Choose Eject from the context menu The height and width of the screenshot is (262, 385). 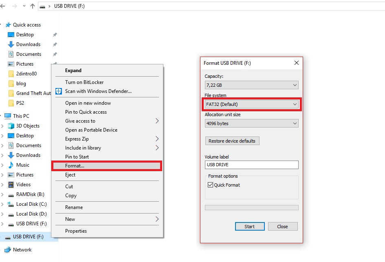coord(70,175)
